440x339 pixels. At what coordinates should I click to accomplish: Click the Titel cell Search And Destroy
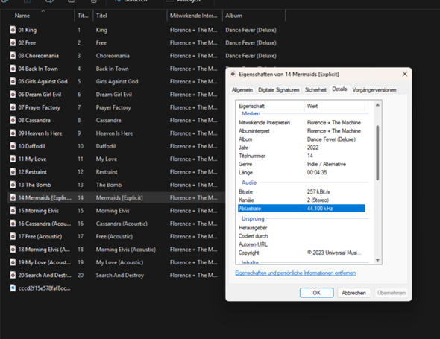120,276
